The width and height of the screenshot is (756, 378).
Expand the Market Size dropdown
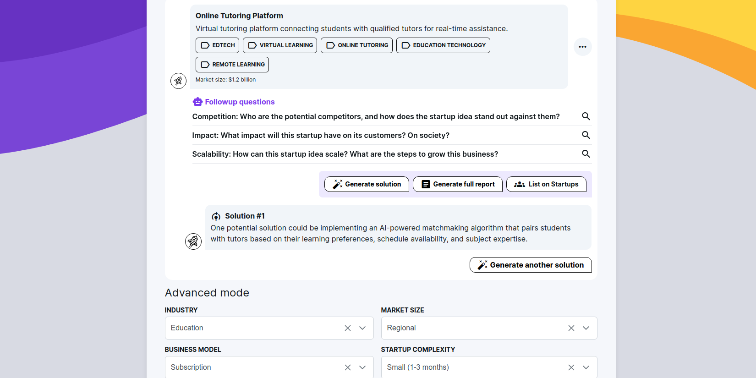tap(586, 328)
